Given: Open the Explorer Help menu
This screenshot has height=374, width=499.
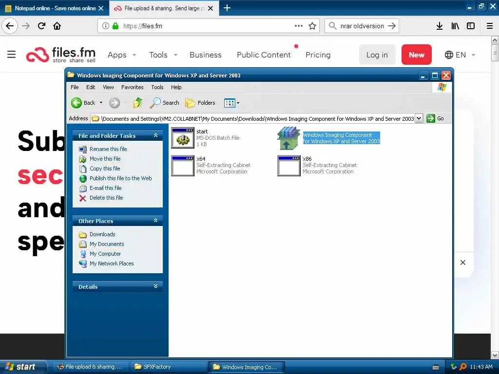Looking at the screenshot, I should pos(176,87).
